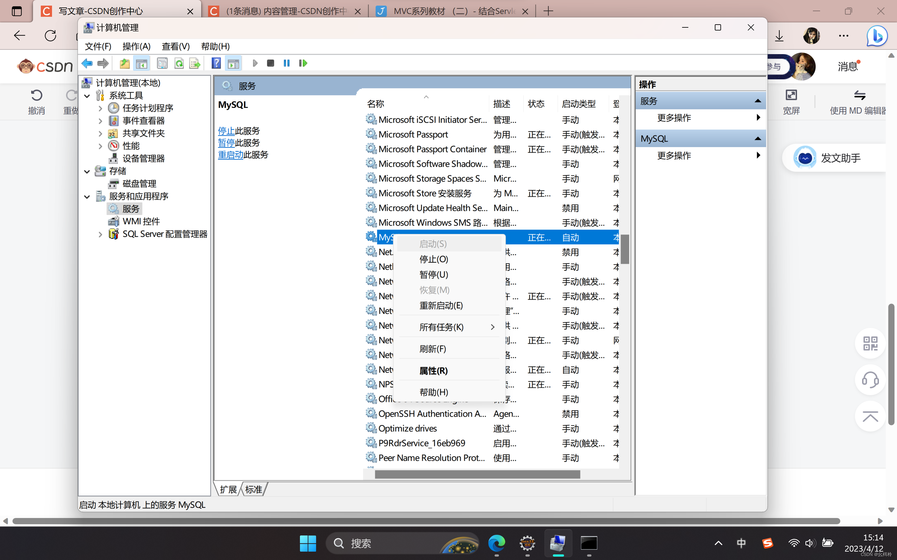Image resolution: width=897 pixels, height=560 pixels.
Task: Click the Pause Service toolbar icon
Action: (287, 63)
